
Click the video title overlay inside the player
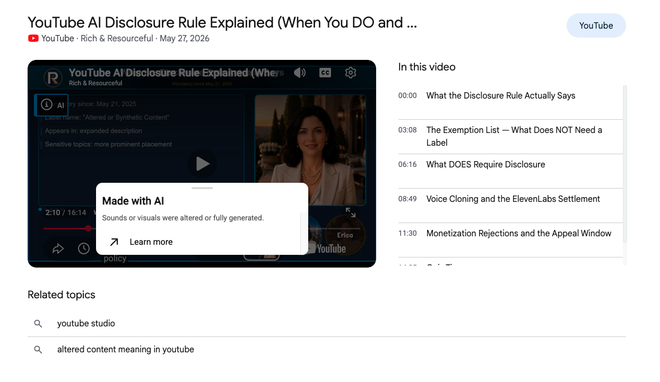(x=173, y=73)
